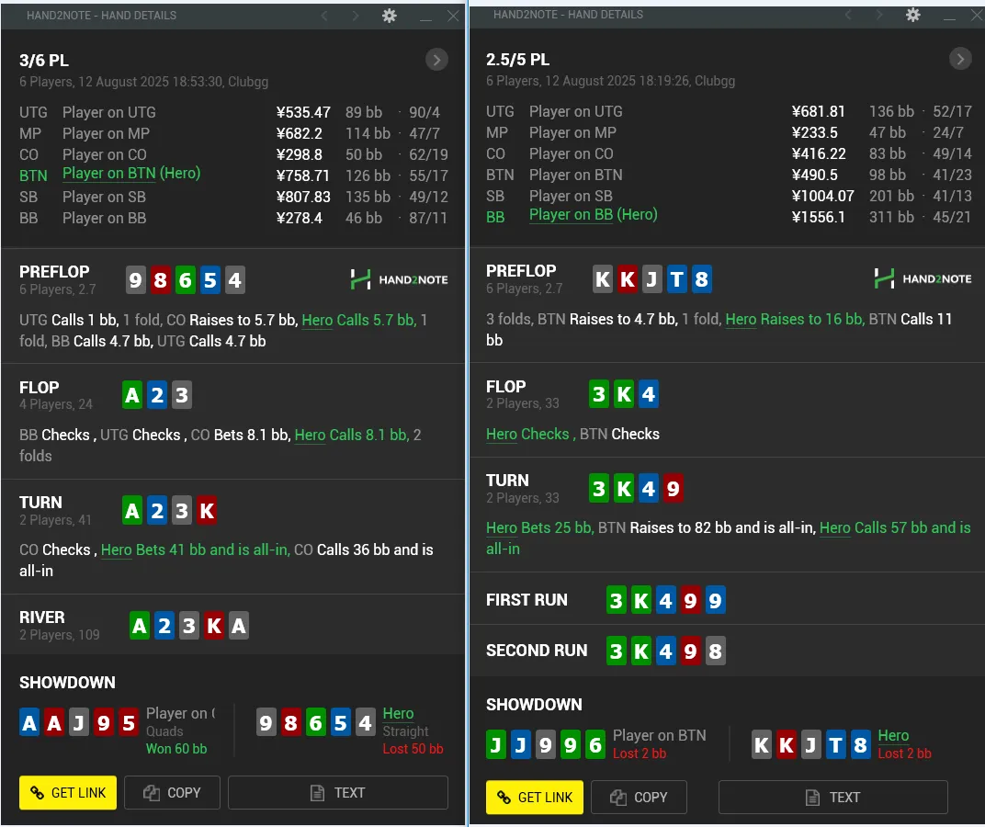Click Hand2Note logo in the 3/6 PL preflop section

coord(399,279)
